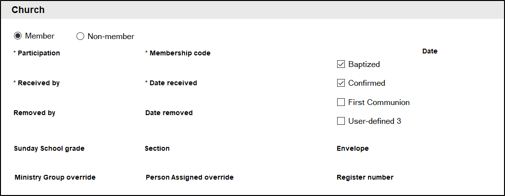505x196 pixels.
Task: Uncheck the Baptized checkbox
Action: pos(341,64)
